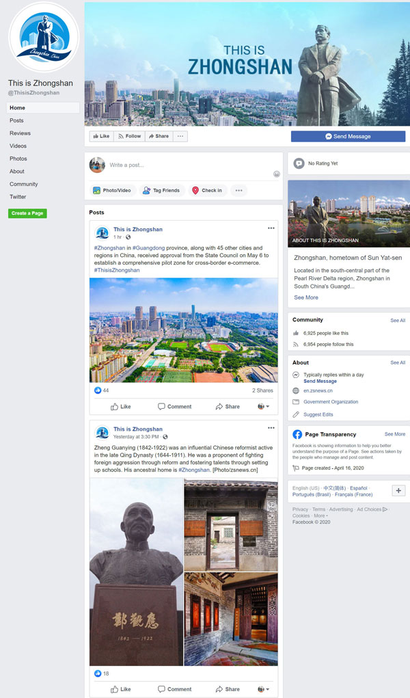
Task: Switch language to Español
Action: [358, 488]
